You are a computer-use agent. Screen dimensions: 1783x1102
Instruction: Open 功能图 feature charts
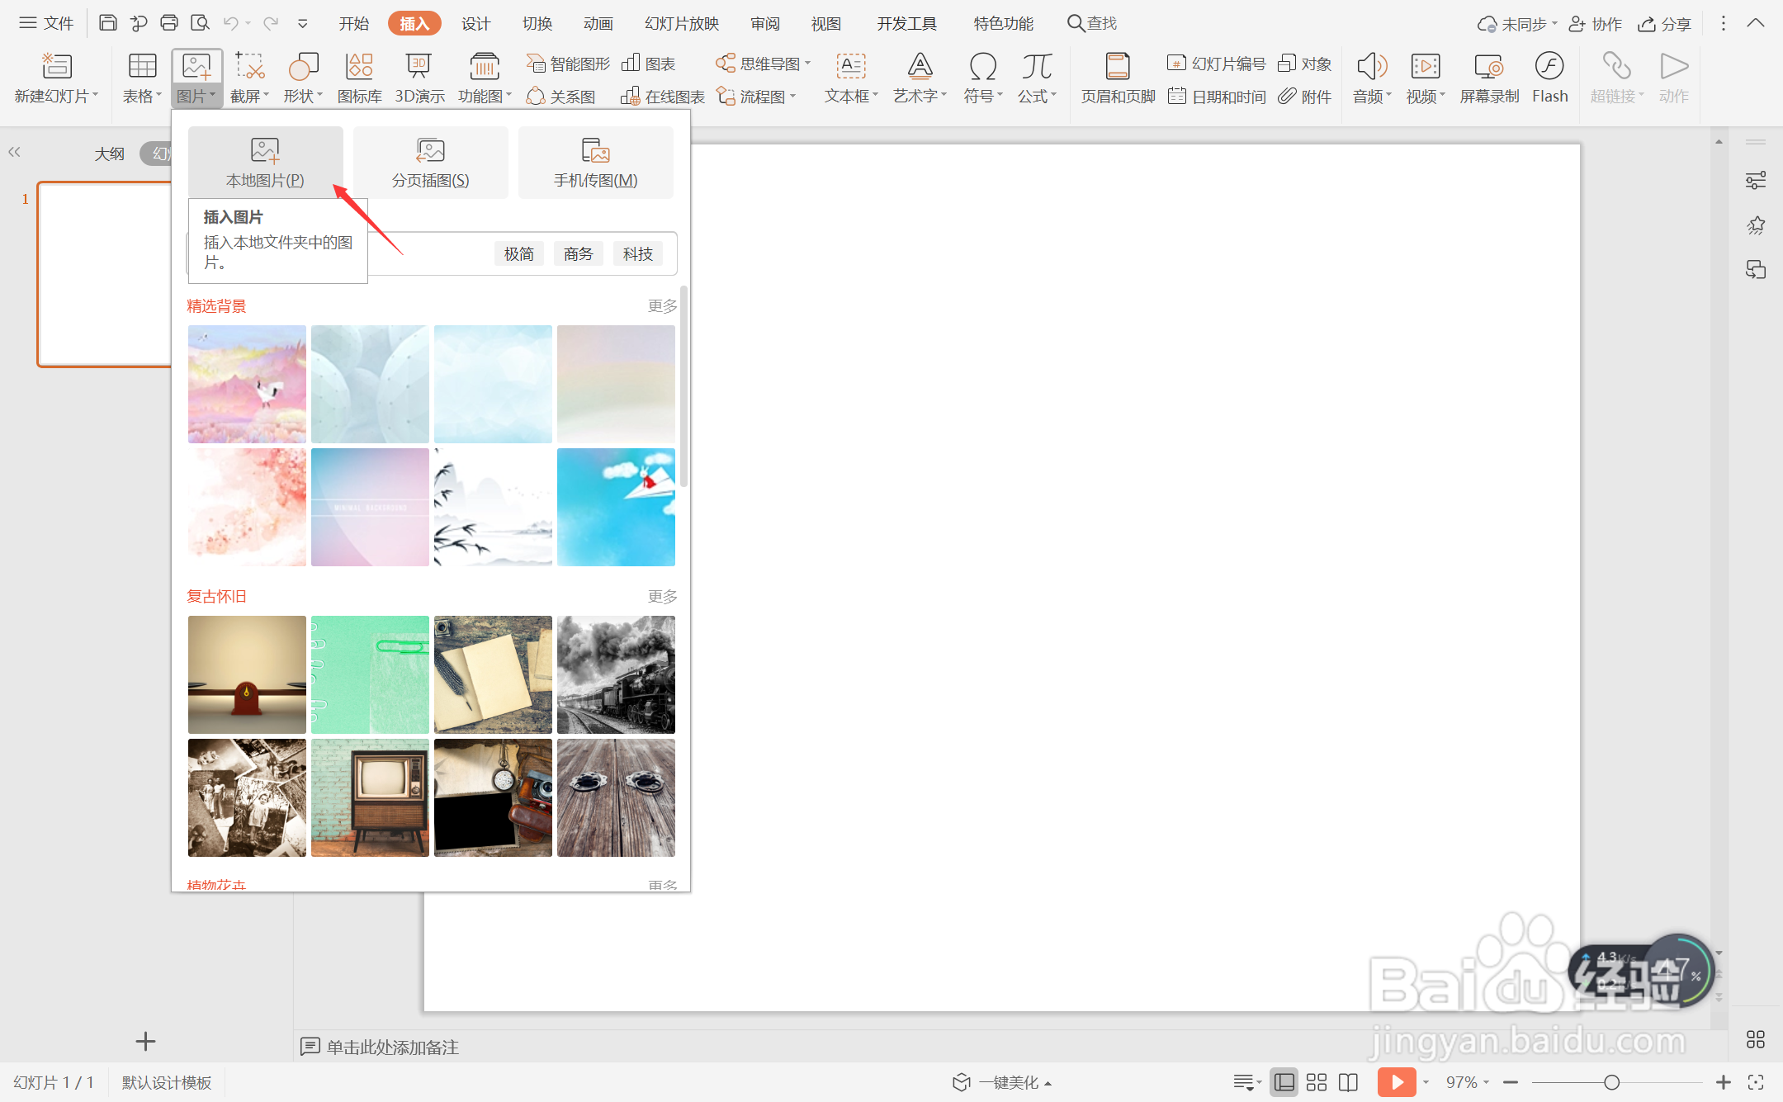[x=485, y=78]
